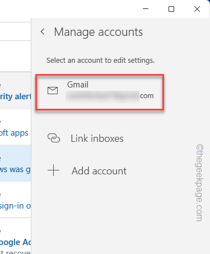Image resolution: width=210 pixels, height=254 pixels.
Task: Go back from Manage accounts pane
Action: point(43,31)
